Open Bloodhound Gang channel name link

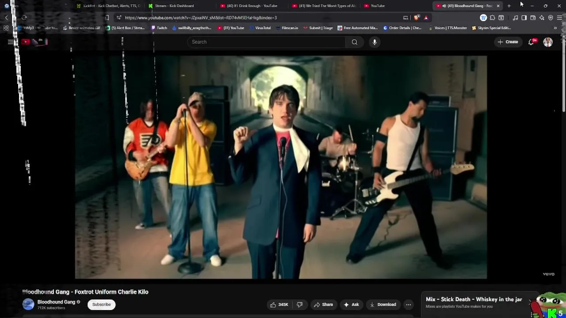tap(56, 302)
